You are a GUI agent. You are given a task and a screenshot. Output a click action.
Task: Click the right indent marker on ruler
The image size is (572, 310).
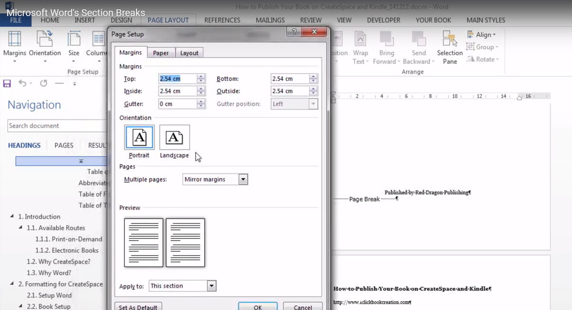pos(520,97)
